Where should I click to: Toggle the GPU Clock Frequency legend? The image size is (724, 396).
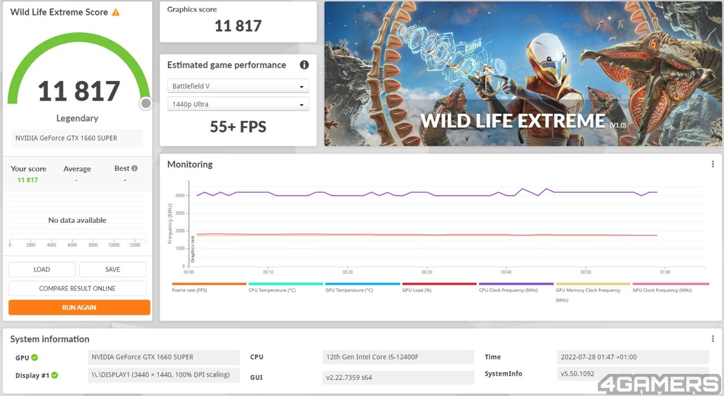pyautogui.click(x=670, y=287)
